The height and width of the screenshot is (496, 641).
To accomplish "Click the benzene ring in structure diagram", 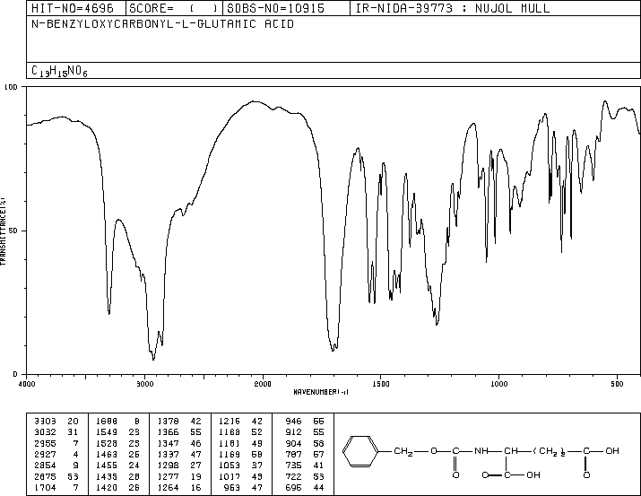I will (x=360, y=451).
